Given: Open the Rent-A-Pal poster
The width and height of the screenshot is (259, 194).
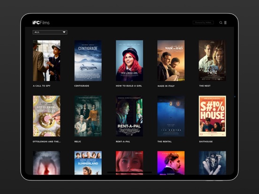Looking at the screenshot, I should (129, 116).
